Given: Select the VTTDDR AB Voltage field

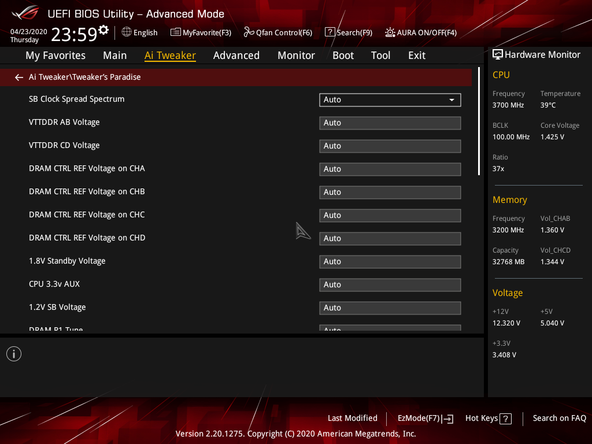Looking at the screenshot, I should (x=390, y=123).
